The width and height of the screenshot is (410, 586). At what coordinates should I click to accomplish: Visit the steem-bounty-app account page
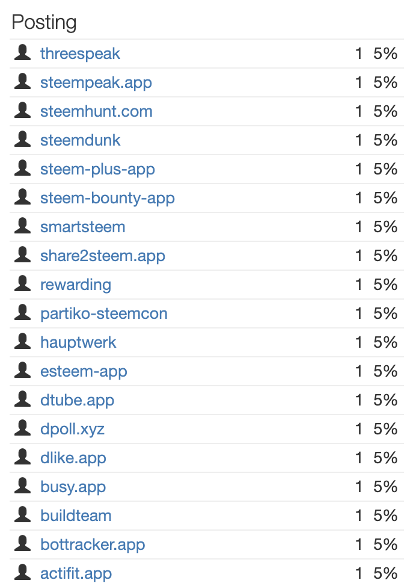pyautogui.click(x=107, y=198)
